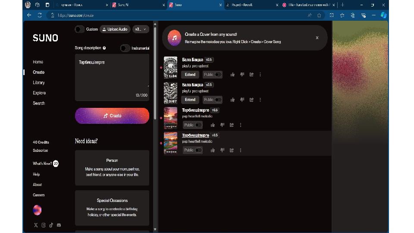The width and height of the screenshot is (414, 233).
Task: Open Suno's X (Twitter) page
Action: 36,225
